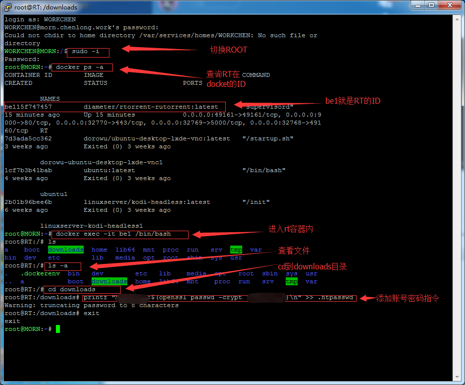Click the green cursor at root@MORN prompt
This screenshot has height=385, width=465.
point(58,329)
